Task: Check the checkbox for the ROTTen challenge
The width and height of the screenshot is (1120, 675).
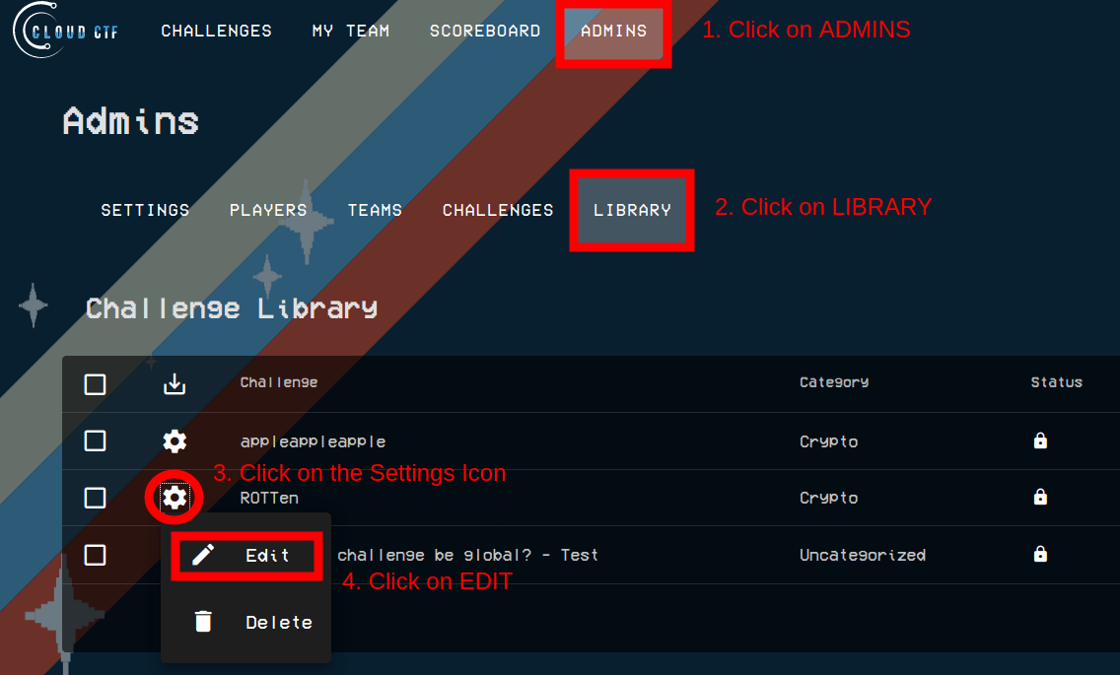Action: [95, 498]
